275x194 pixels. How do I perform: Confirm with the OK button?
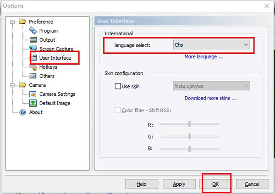point(216,184)
